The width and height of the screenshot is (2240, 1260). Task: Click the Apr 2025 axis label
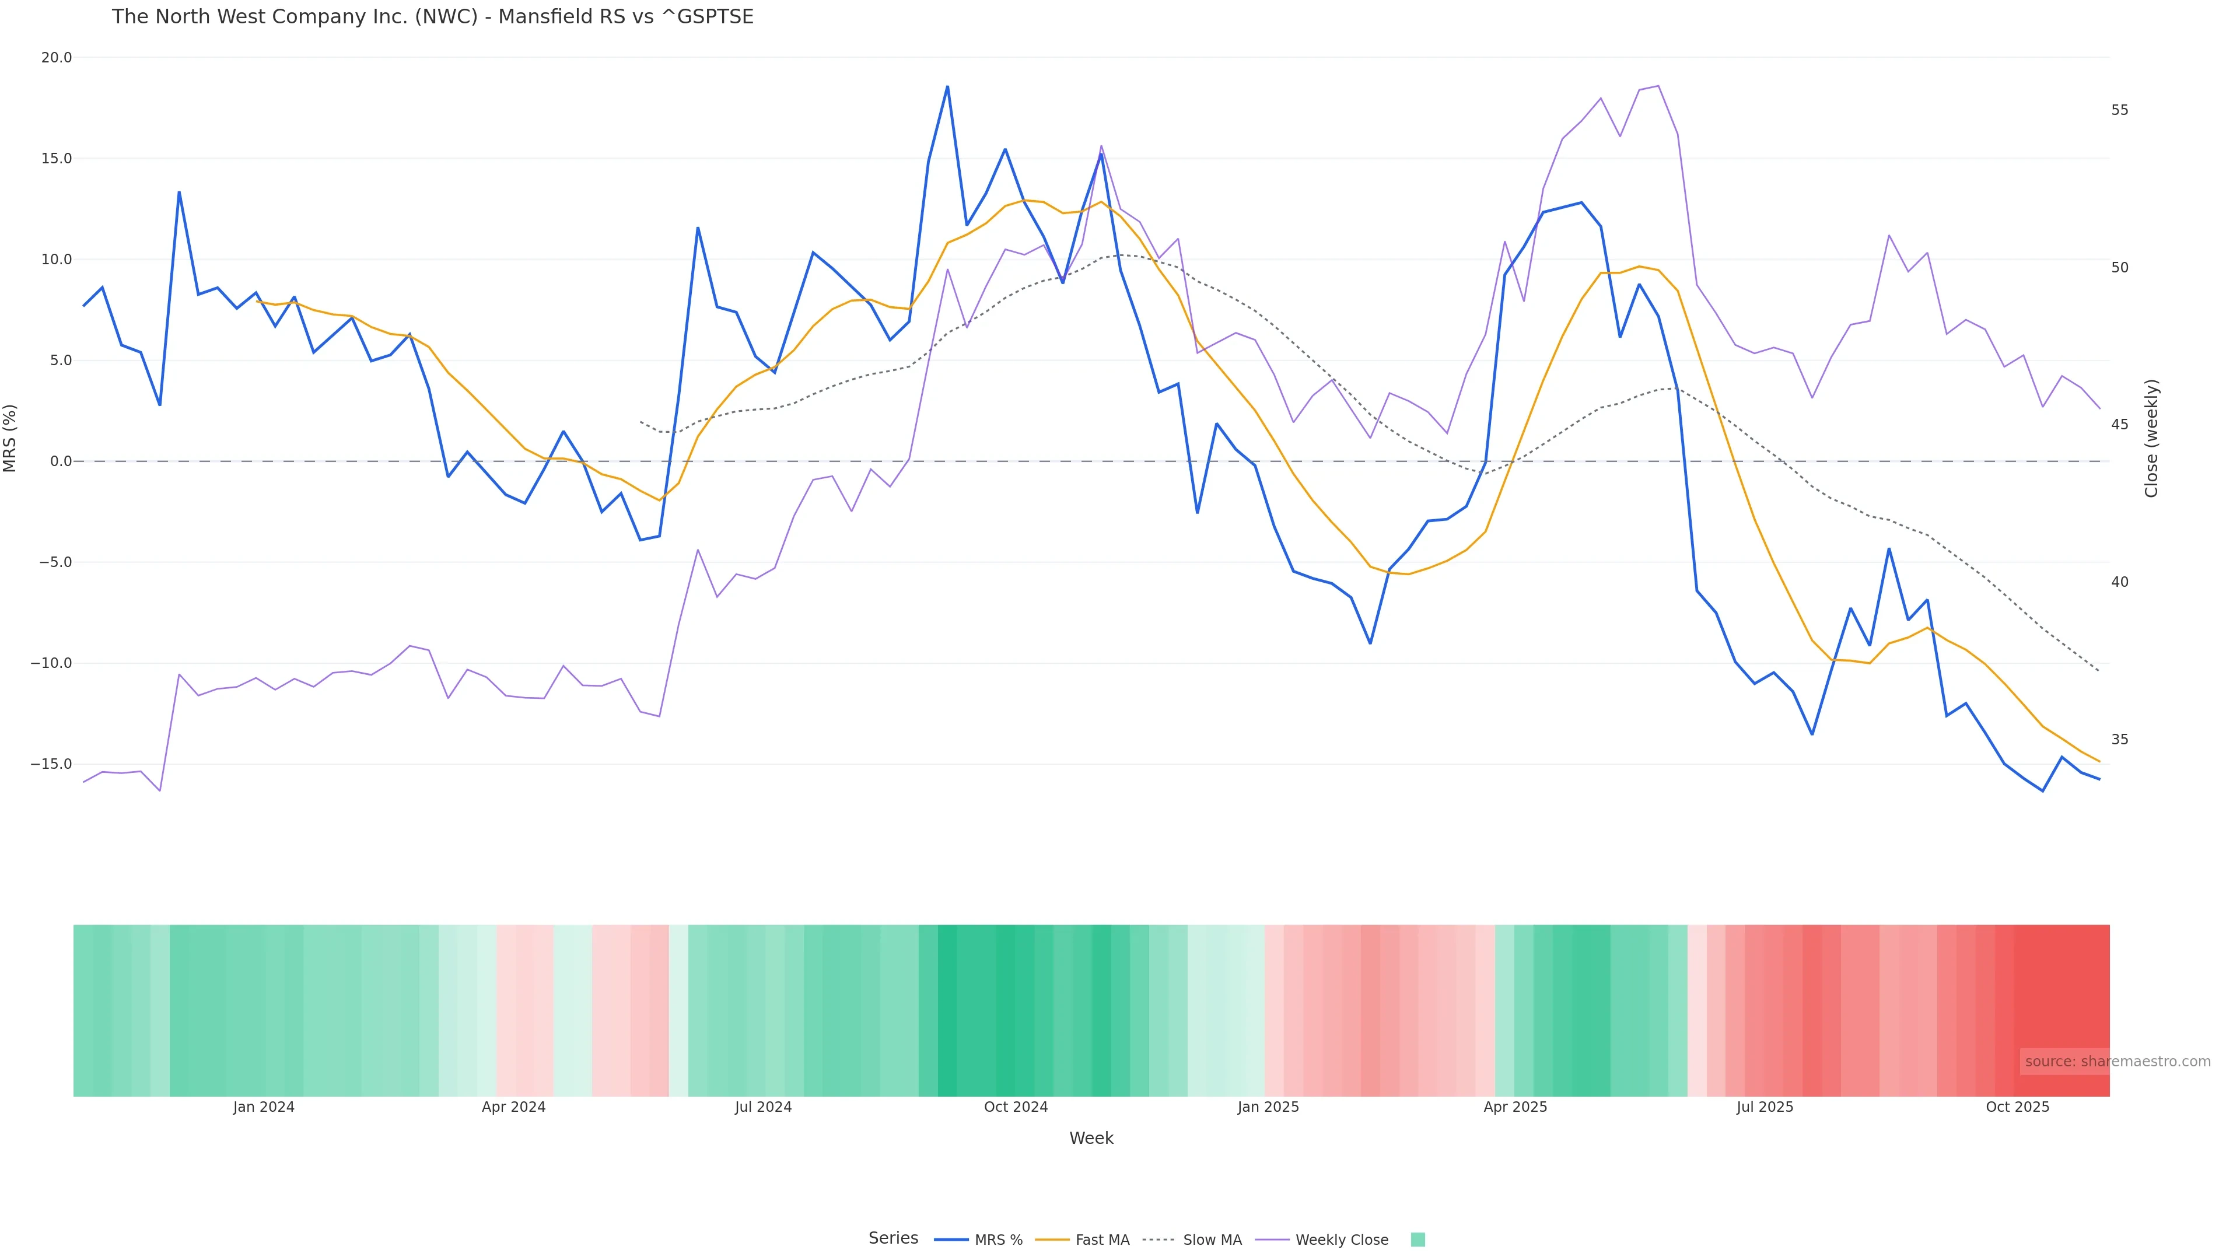(1515, 1107)
